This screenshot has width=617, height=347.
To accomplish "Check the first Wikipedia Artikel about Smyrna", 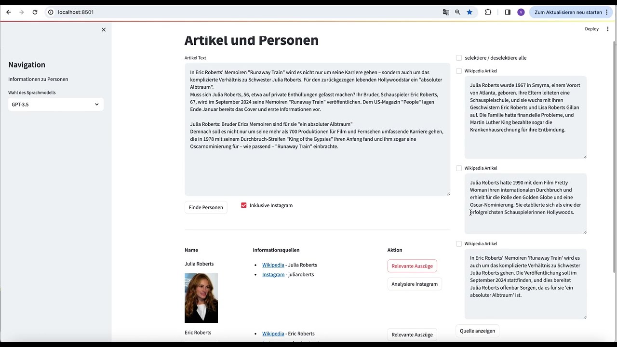I will pos(459,71).
